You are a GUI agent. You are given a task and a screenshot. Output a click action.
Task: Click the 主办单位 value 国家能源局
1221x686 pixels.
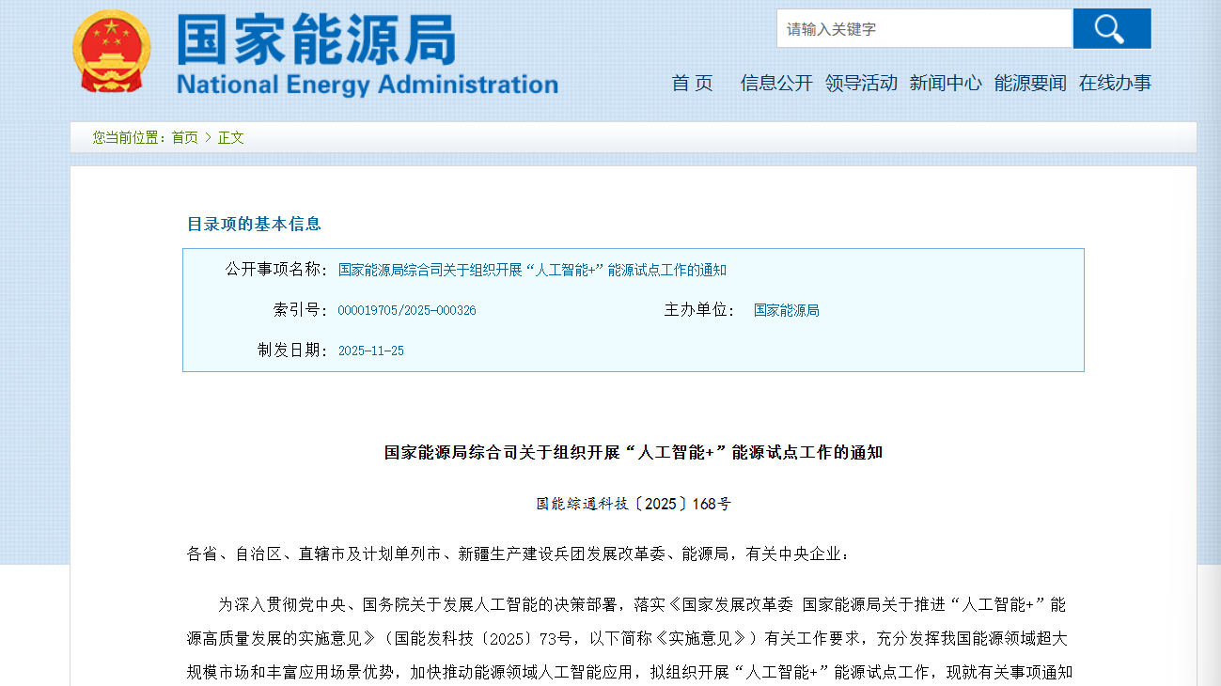[786, 310]
